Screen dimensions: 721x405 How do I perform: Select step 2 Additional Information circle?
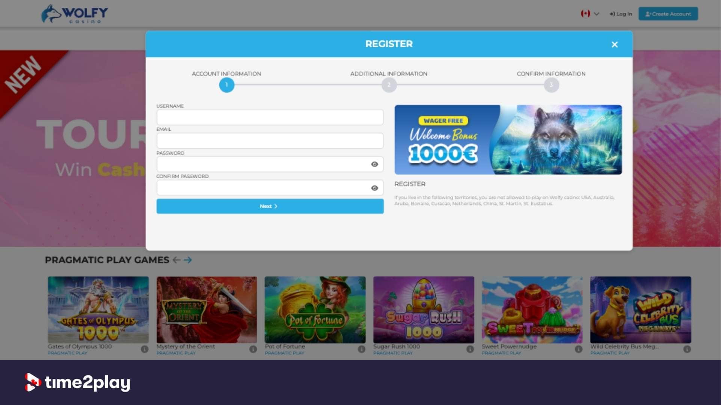[x=389, y=85]
